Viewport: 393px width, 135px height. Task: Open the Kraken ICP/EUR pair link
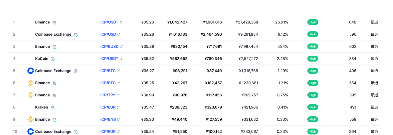click(108, 107)
